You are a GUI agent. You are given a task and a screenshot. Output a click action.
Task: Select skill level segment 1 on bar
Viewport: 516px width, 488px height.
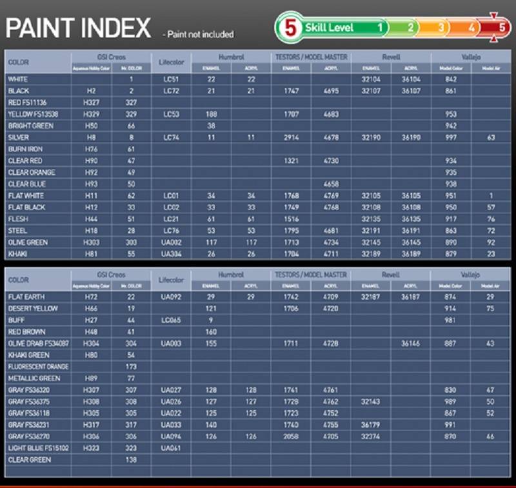tap(379, 27)
